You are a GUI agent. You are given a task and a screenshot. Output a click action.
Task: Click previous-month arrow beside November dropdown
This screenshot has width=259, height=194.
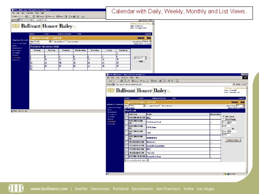(133, 58)
